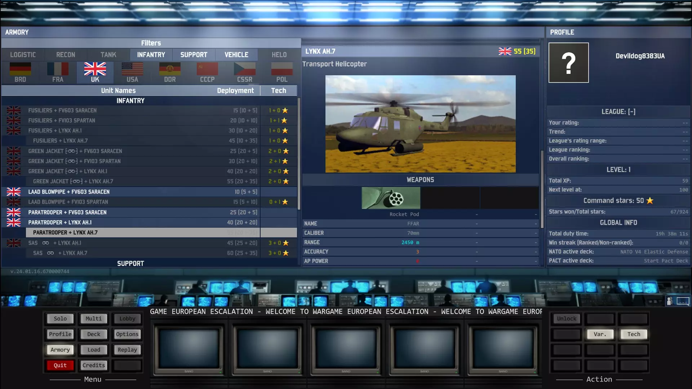The image size is (692, 389).
Task: Click the Tech action button
Action: (634, 334)
